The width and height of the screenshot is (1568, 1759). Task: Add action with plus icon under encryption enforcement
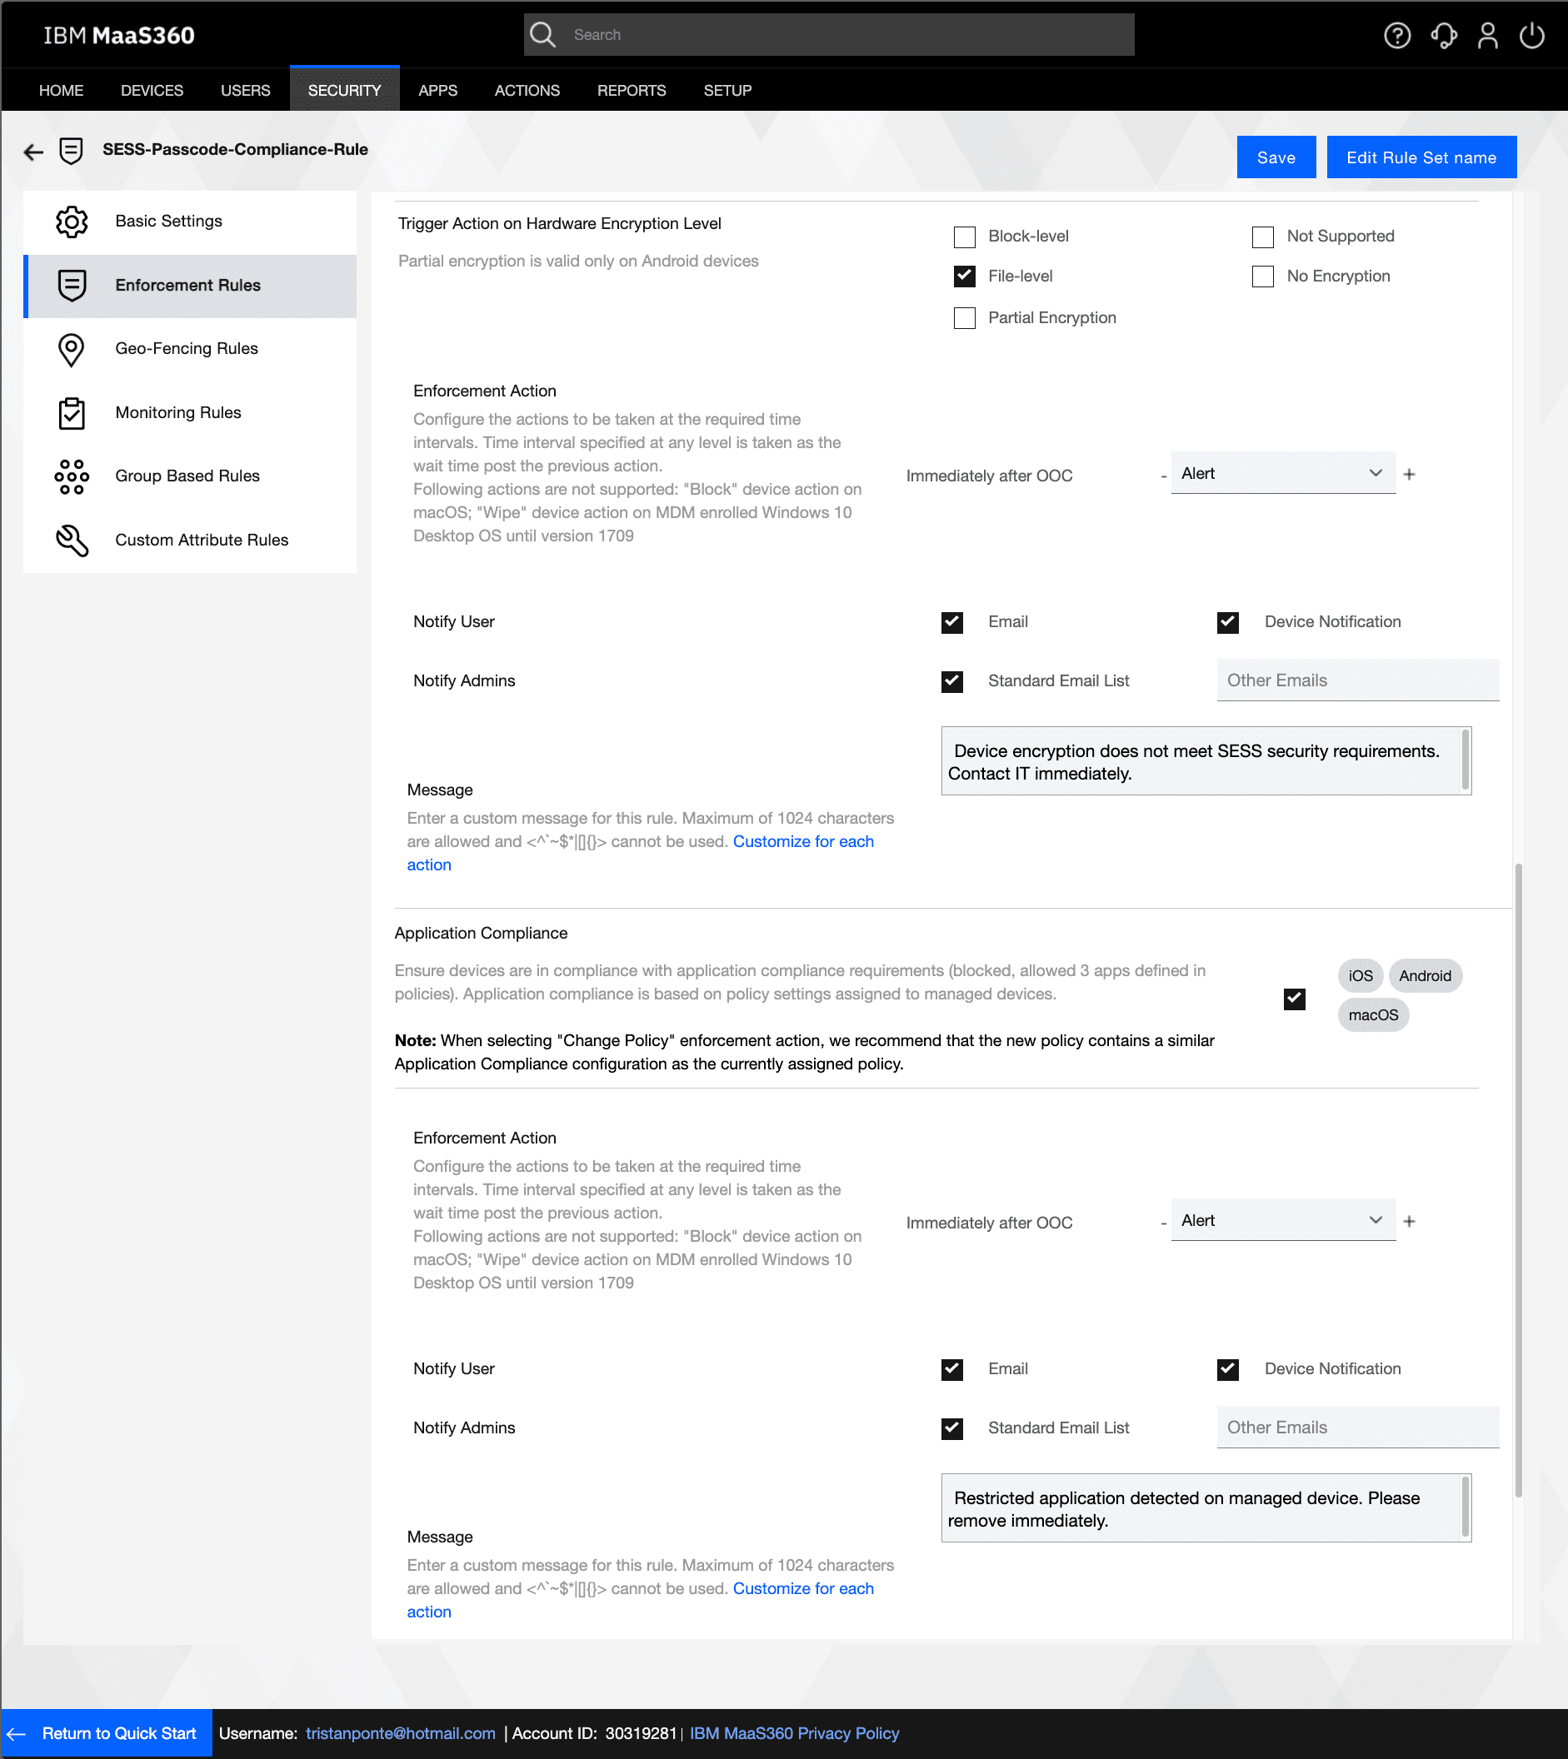click(x=1409, y=474)
